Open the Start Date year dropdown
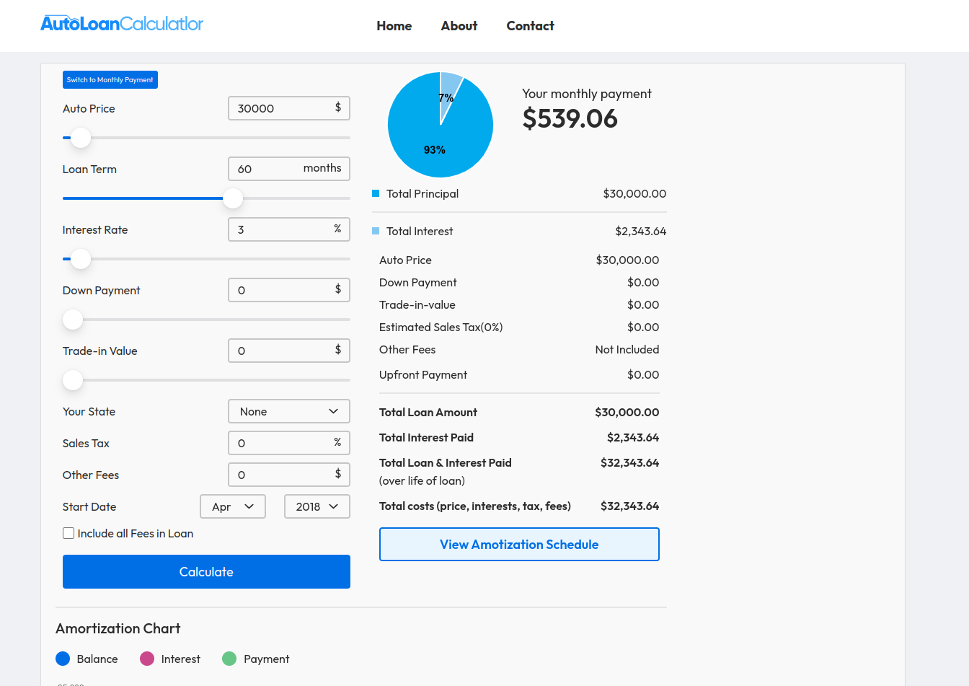The width and height of the screenshot is (969, 686). point(317,506)
